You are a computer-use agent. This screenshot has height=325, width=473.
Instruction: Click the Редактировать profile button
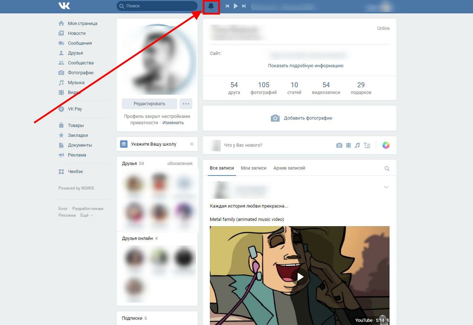(x=149, y=104)
